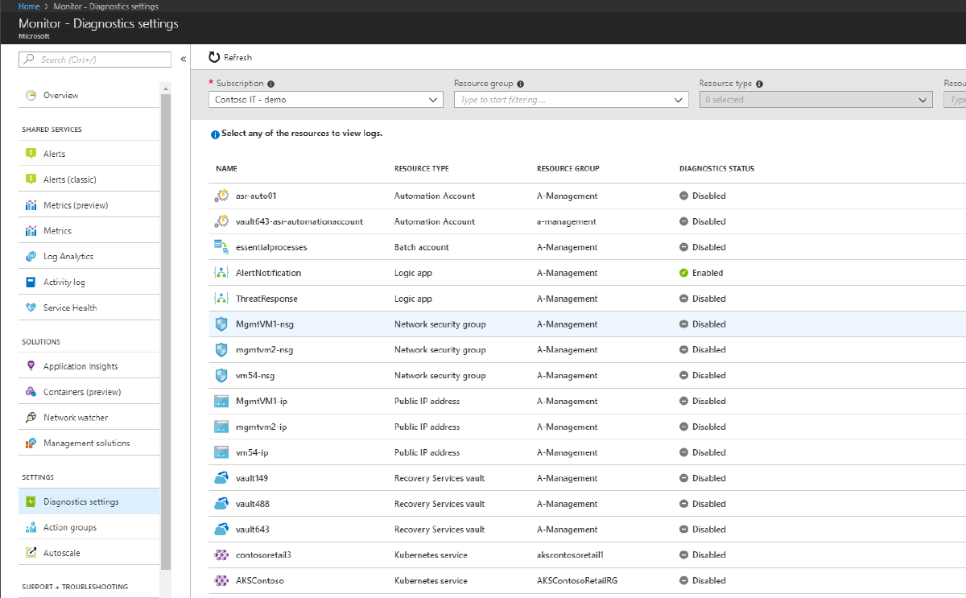Click the Service Health heart icon
This screenshot has width=966, height=598.
click(x=31, y=307)
